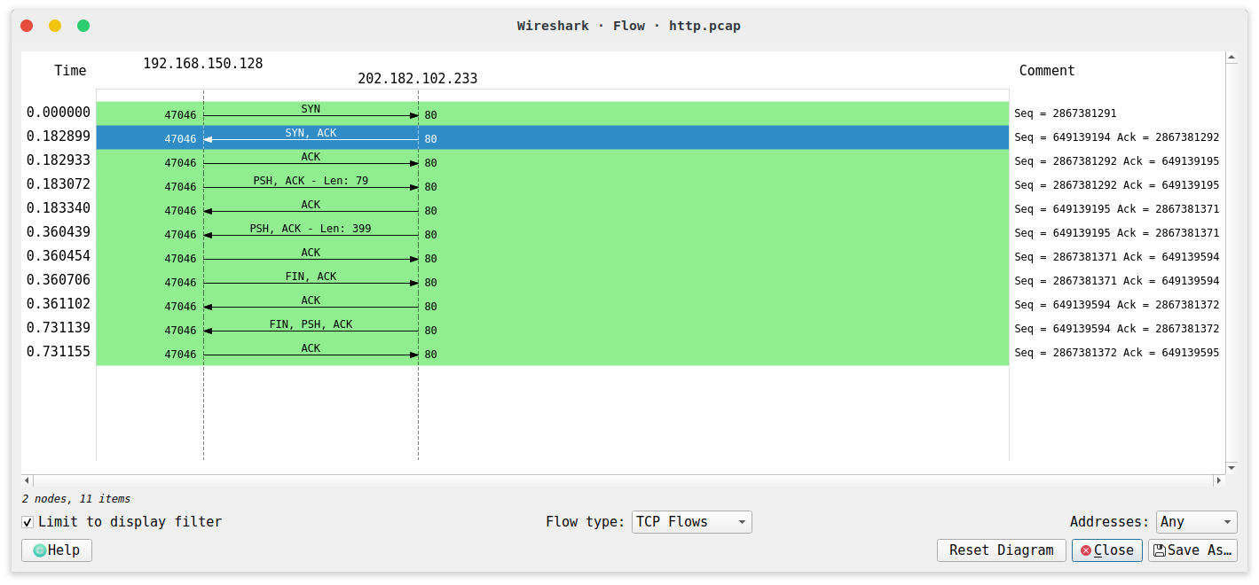Click the time value 0.182933
This screenshot has height=585, width=1259.
(x=59, y=160)
